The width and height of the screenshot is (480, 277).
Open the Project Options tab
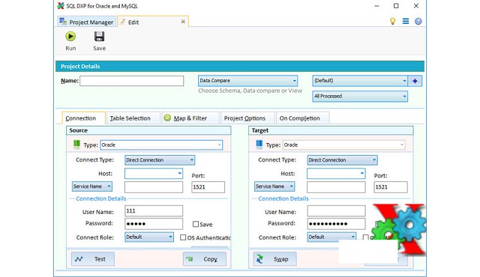247,118
